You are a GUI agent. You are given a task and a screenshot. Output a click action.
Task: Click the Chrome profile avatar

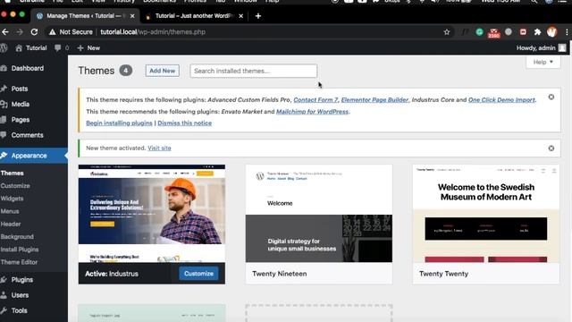pos(552,32)
